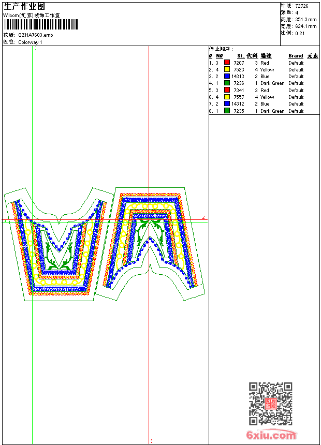
Task: Click the 代码 column header
Action: tap(252, 56)
